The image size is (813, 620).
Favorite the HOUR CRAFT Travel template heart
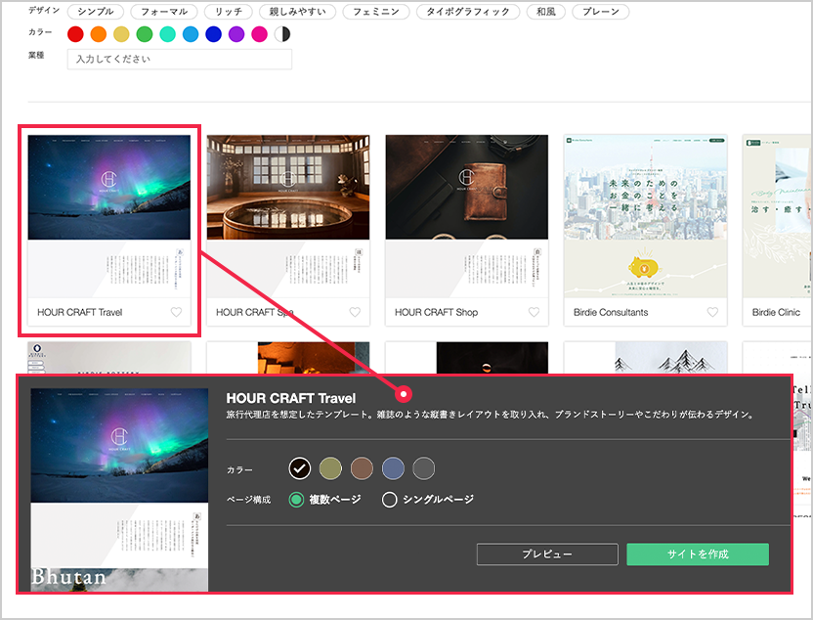coord(176,313)
